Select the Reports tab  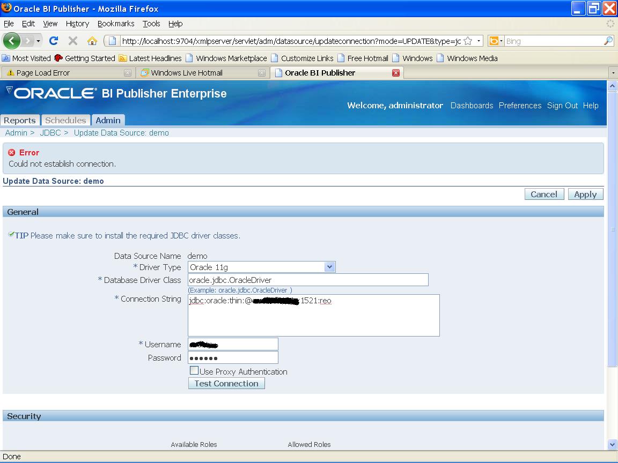click(x=20, y=120)
